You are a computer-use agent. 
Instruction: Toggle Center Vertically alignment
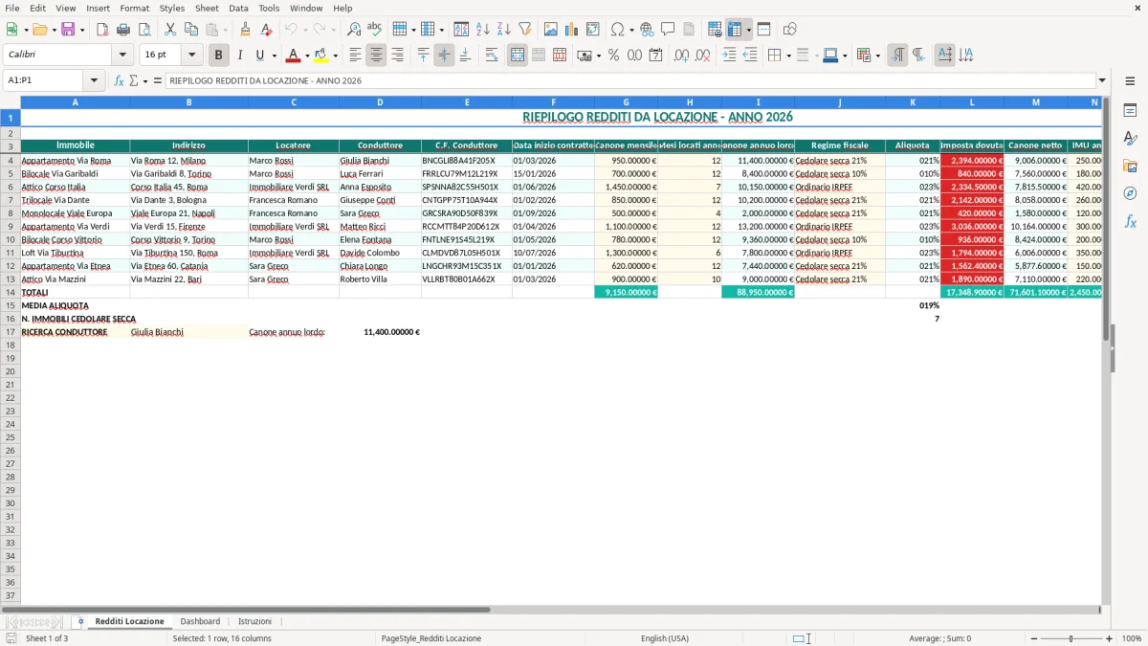444,56
